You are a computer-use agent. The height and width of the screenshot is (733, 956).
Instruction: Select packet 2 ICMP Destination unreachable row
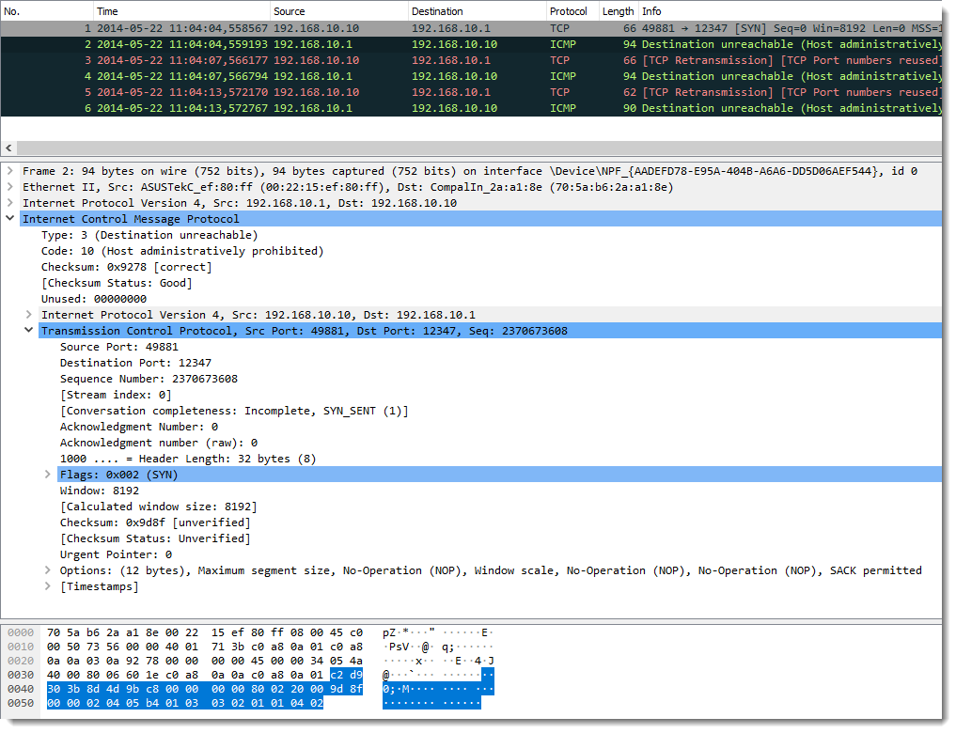[x=471, y=44]
